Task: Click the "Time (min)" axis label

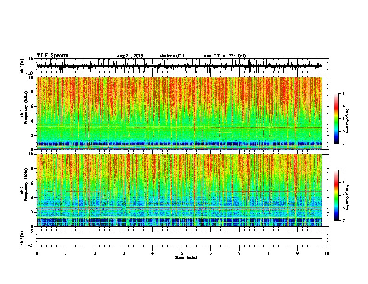Action: click(x=186, y=258)
